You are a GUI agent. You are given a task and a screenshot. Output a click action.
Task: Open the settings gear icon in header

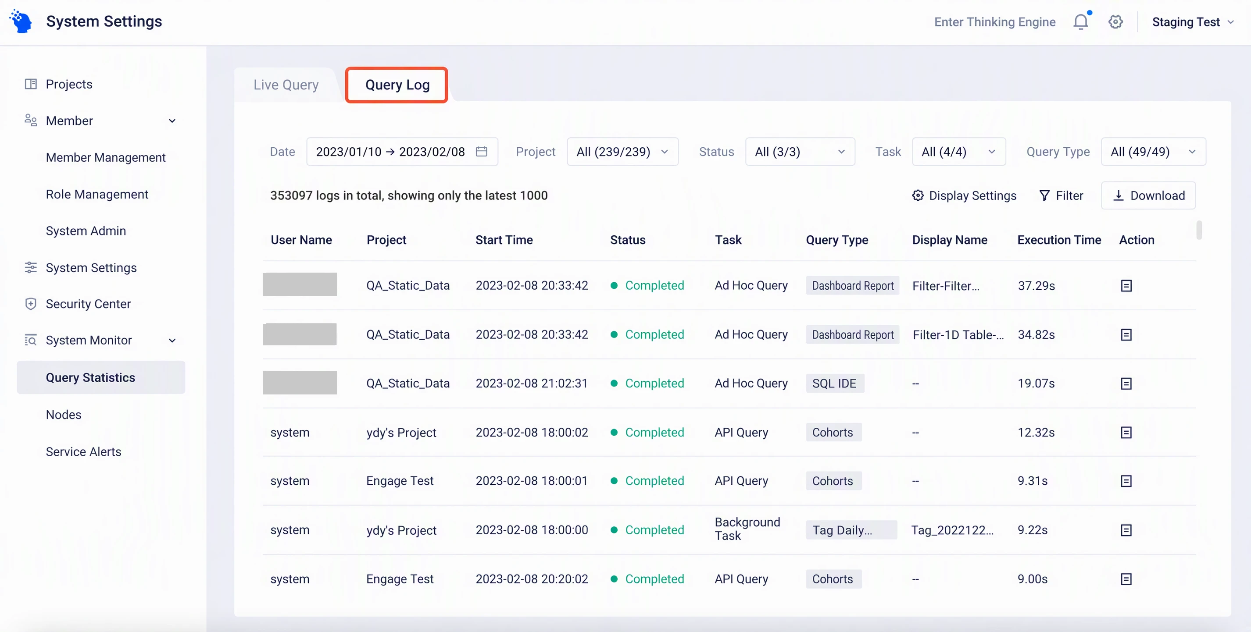[1115, 22]
